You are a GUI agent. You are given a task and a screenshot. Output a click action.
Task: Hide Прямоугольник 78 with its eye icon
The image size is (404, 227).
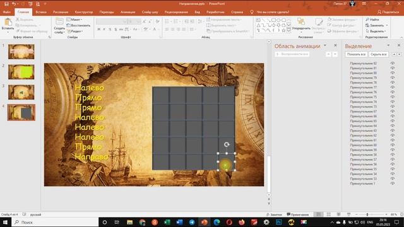pos(393,83)
